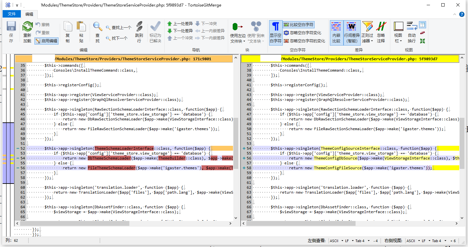This screenshot has height=247, width=468.
Task: Toggle Inline compare (内嵌比较) mode
Action: click(x=336, y=33)
